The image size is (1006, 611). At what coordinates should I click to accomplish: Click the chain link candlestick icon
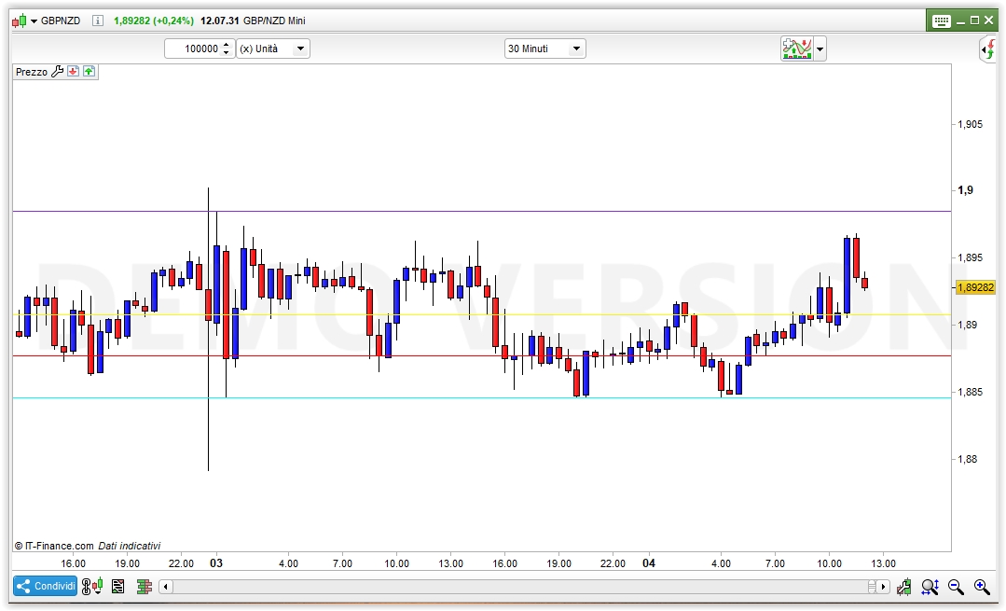(x=91, y=586)
